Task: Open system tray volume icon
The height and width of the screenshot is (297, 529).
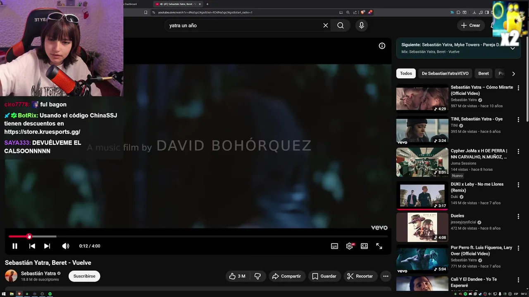Action: click(x=490, y=294)
